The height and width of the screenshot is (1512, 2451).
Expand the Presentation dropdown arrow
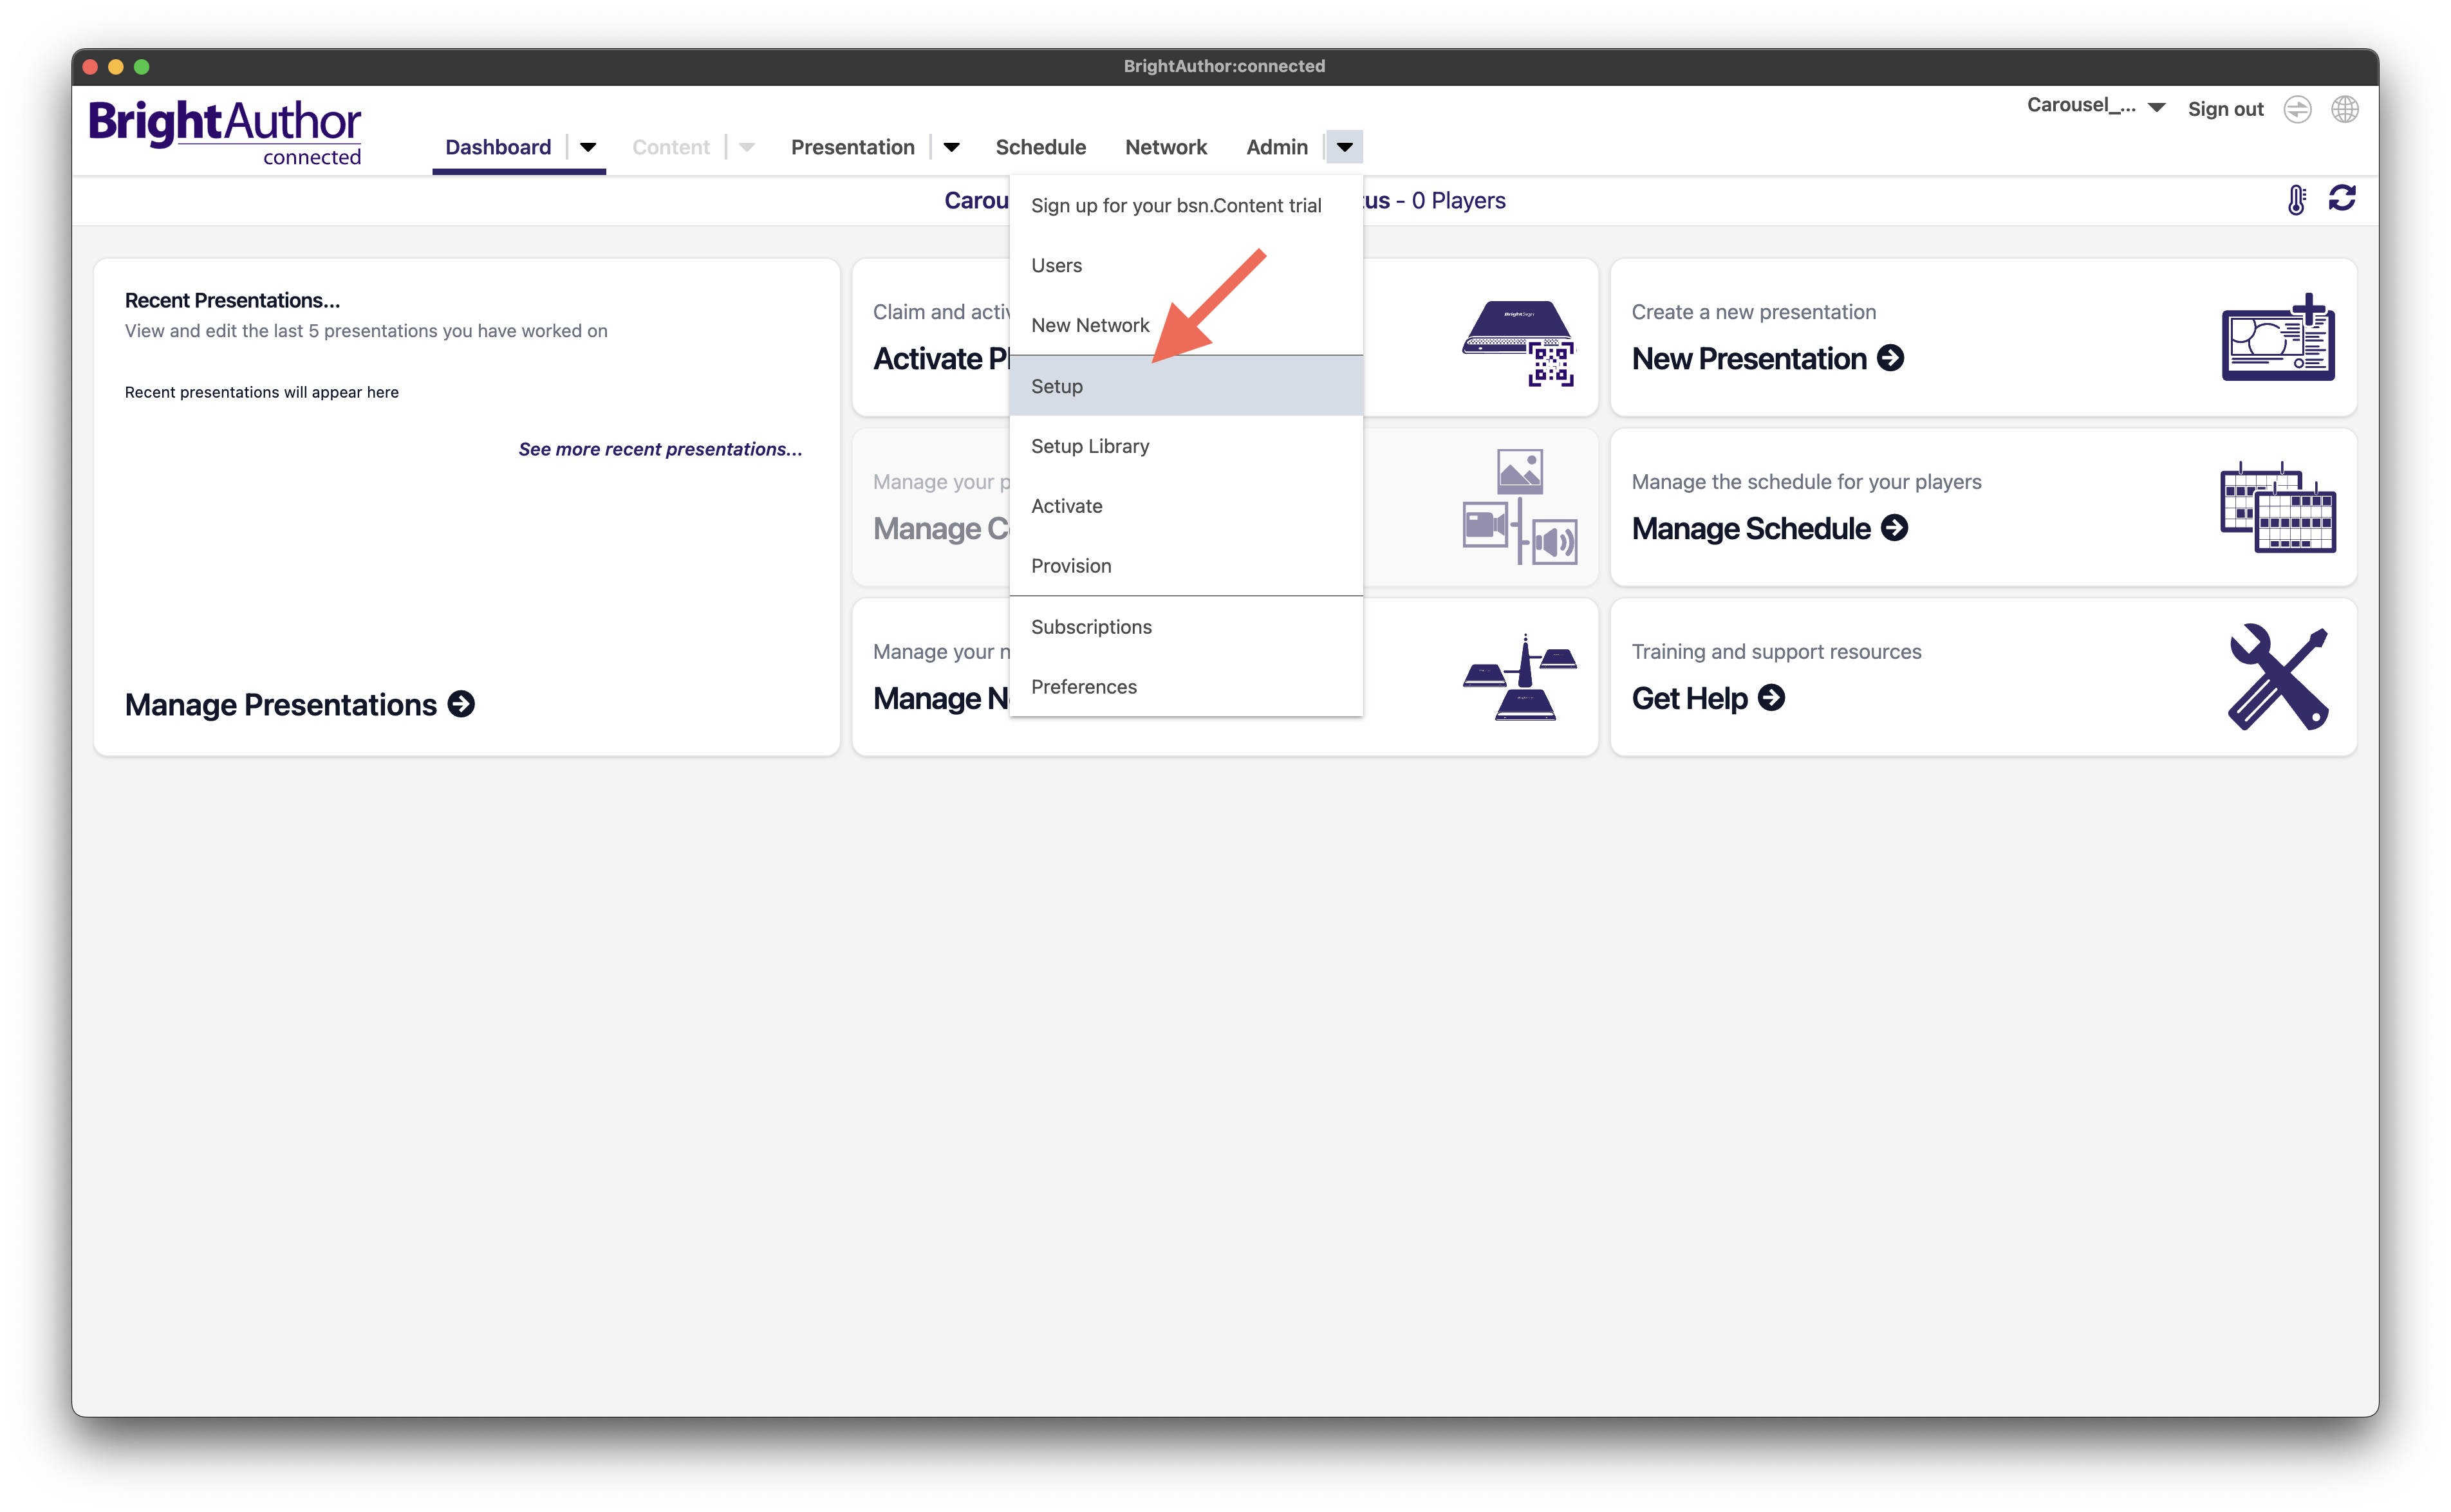(951, 148)
